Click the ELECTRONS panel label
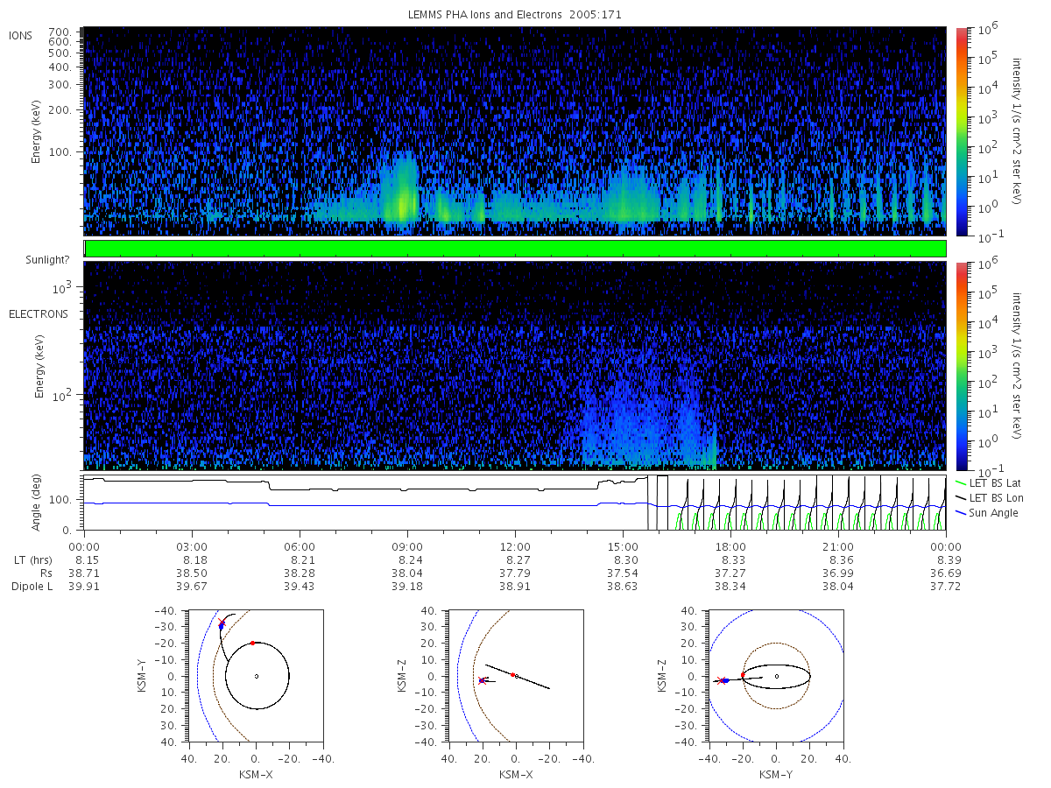Viewport: 1051px width, 788px height. point(39,313)
